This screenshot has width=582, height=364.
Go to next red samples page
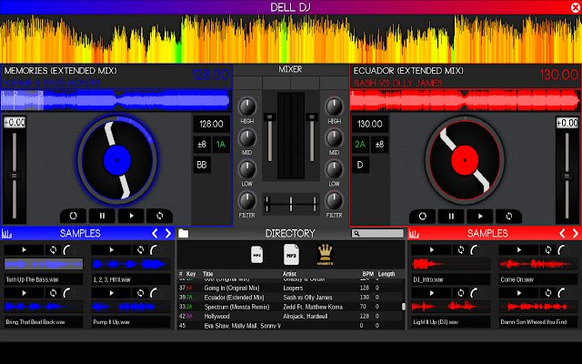click(576, 233)
